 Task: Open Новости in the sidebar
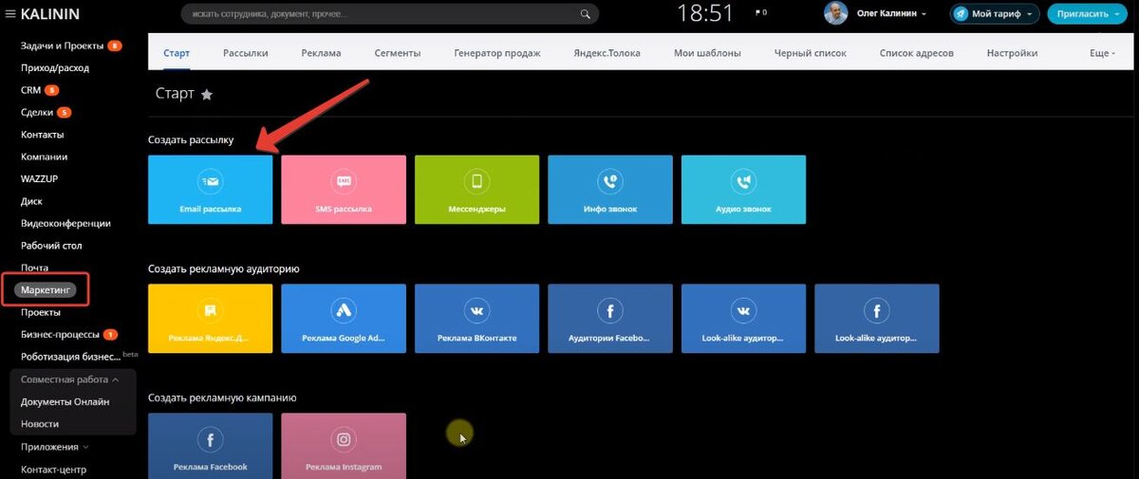click(x=39, y=424)
